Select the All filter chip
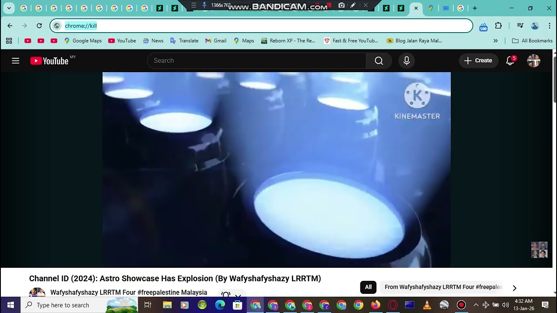 pos(368,287)
